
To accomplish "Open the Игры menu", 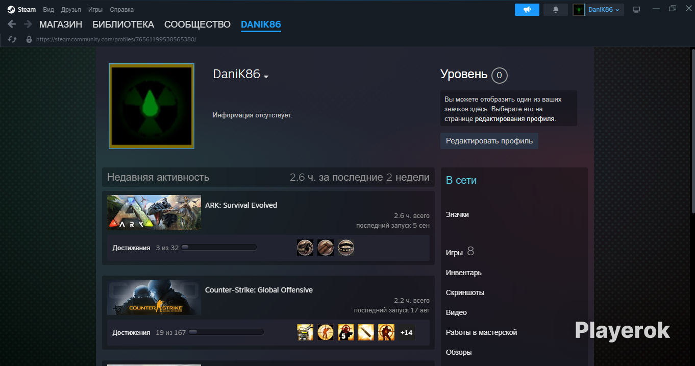I will (95, 10).
